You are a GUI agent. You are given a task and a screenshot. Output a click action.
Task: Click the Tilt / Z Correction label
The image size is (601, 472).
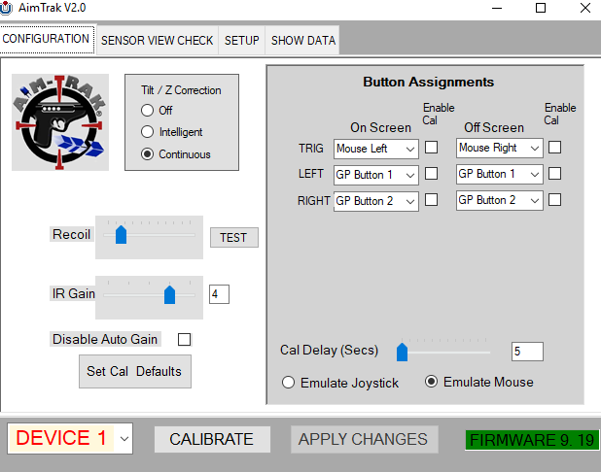point(181,90)
